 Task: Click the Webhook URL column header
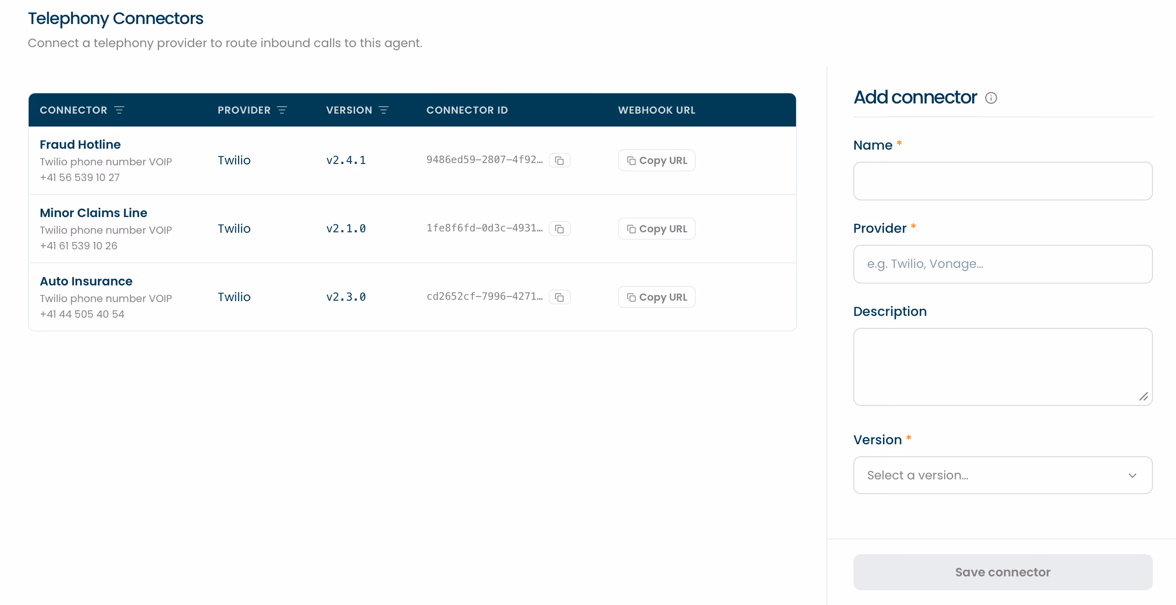(x=656, y=110)
